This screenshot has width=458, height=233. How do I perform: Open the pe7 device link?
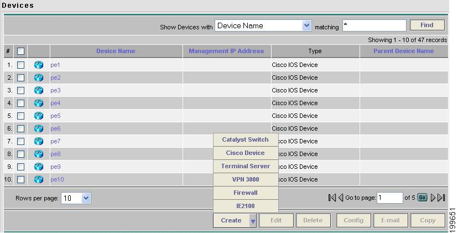tap(55, 141)
